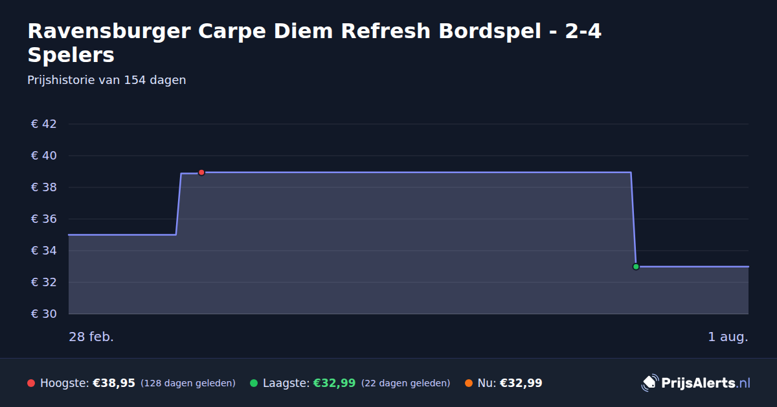Image resolution: width=777 pixels, height=407 pixels.
Task: Click the € 34 axis label
Action: [44, 251]
